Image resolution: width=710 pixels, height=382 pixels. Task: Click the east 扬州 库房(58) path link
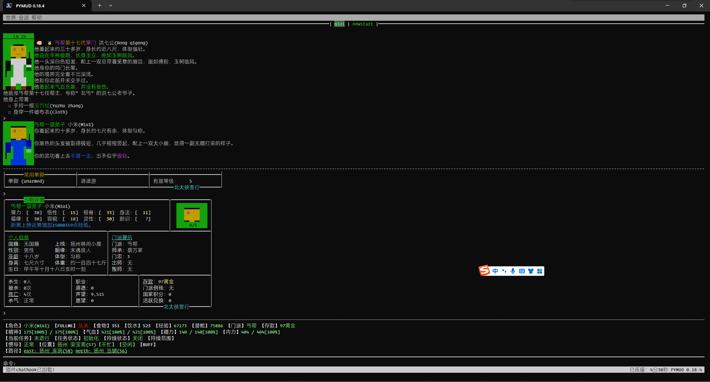pos(48,351)
